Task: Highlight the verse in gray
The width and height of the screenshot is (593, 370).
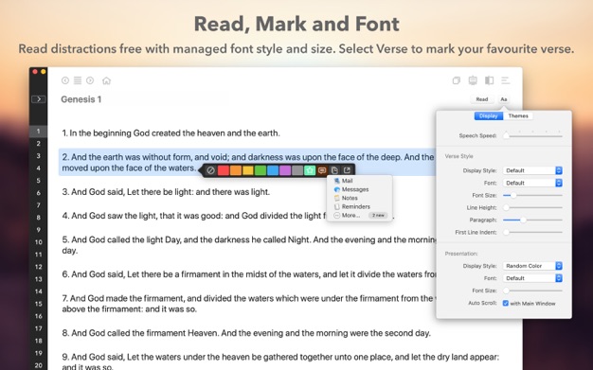Action: (297, 170)
